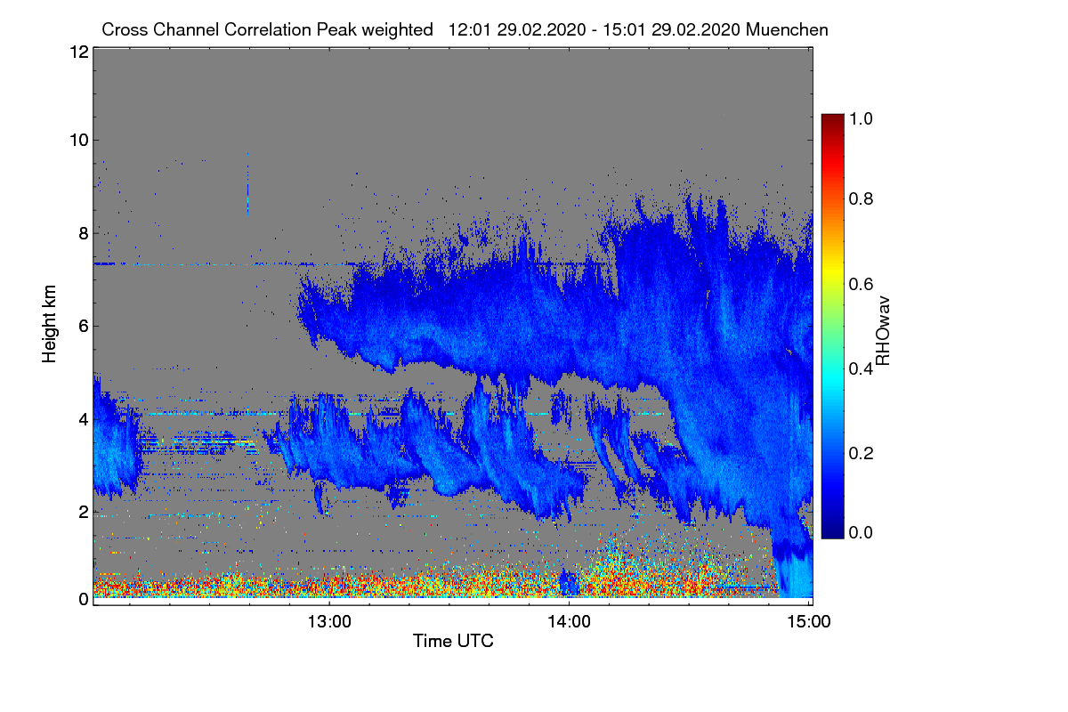This screenshot has width=1068, height=712.
Task: Click the 0 km height axis label
Action: 84,599
